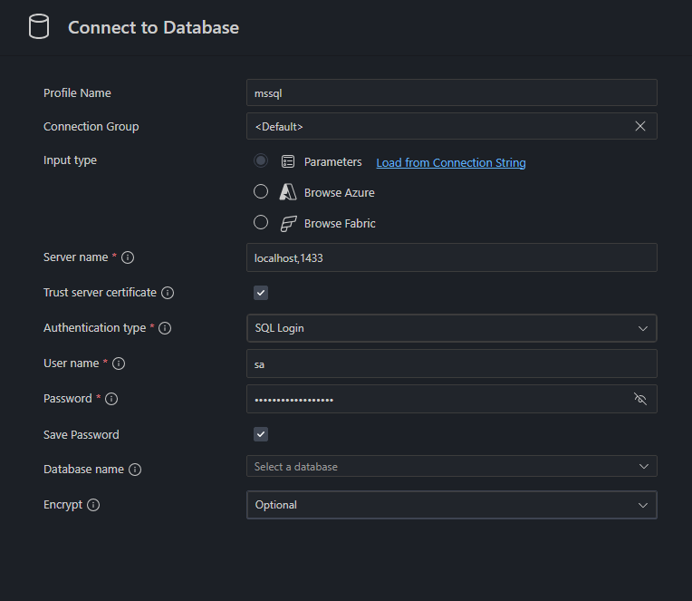Image resolution: width=692 pixels, height=601 pixels.
Task: Click the Database name label text
Action: click(83, 469)
